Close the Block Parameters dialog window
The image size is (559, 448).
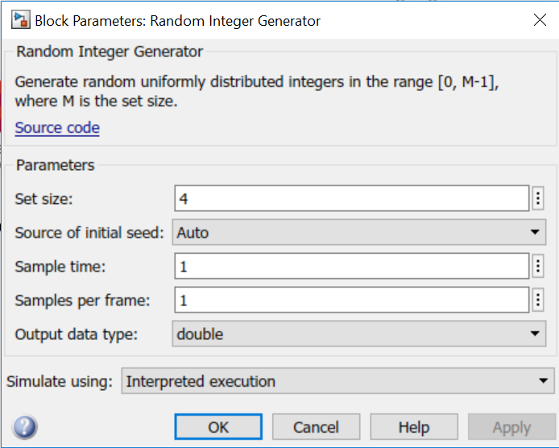(540, 20)
